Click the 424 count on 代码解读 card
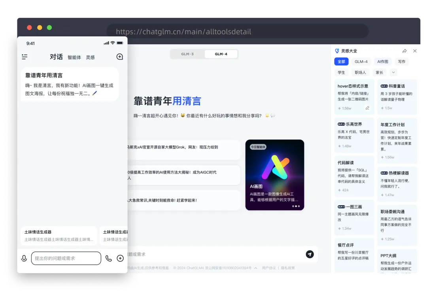The image size is (427, 291). point(344,190)
